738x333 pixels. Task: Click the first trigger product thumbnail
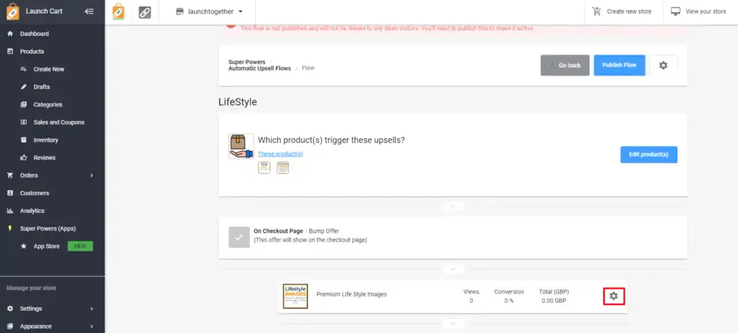pyautogui.click(x=264, y=168)
